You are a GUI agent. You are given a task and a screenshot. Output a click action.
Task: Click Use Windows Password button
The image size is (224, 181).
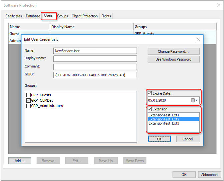click(x=174, y=59)
